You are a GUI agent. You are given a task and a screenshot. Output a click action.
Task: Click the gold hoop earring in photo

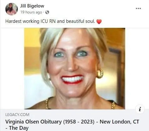[100, 73]
